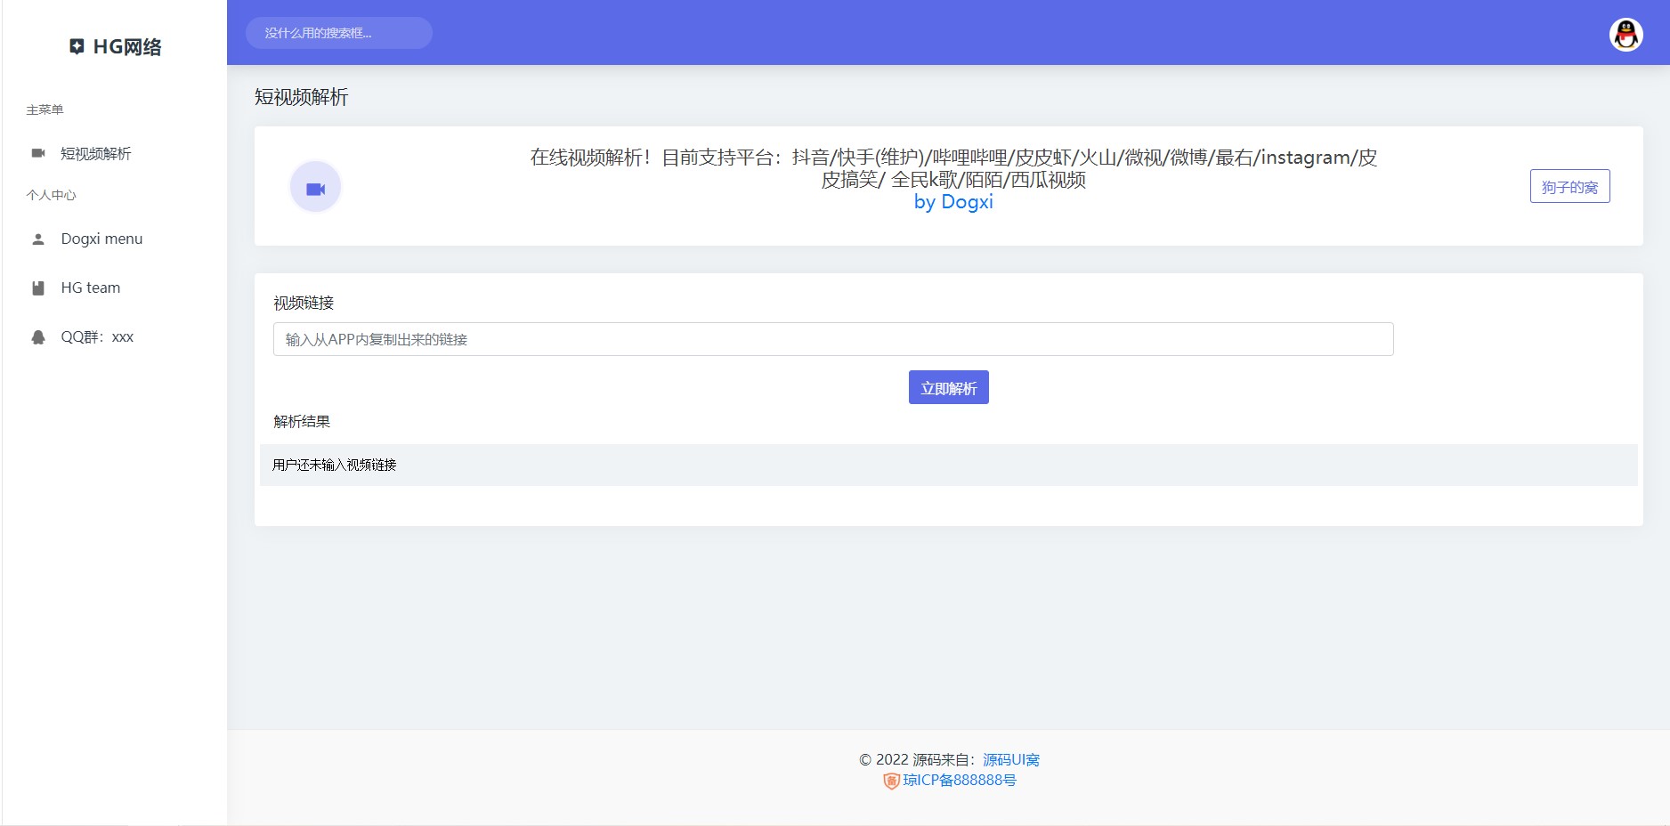
Task: Click the round video camera icon in the info card
Action: pos(315,187)
